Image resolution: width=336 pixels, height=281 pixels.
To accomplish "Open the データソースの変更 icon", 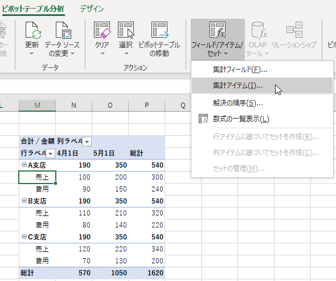I will click(x=63, y=30).
